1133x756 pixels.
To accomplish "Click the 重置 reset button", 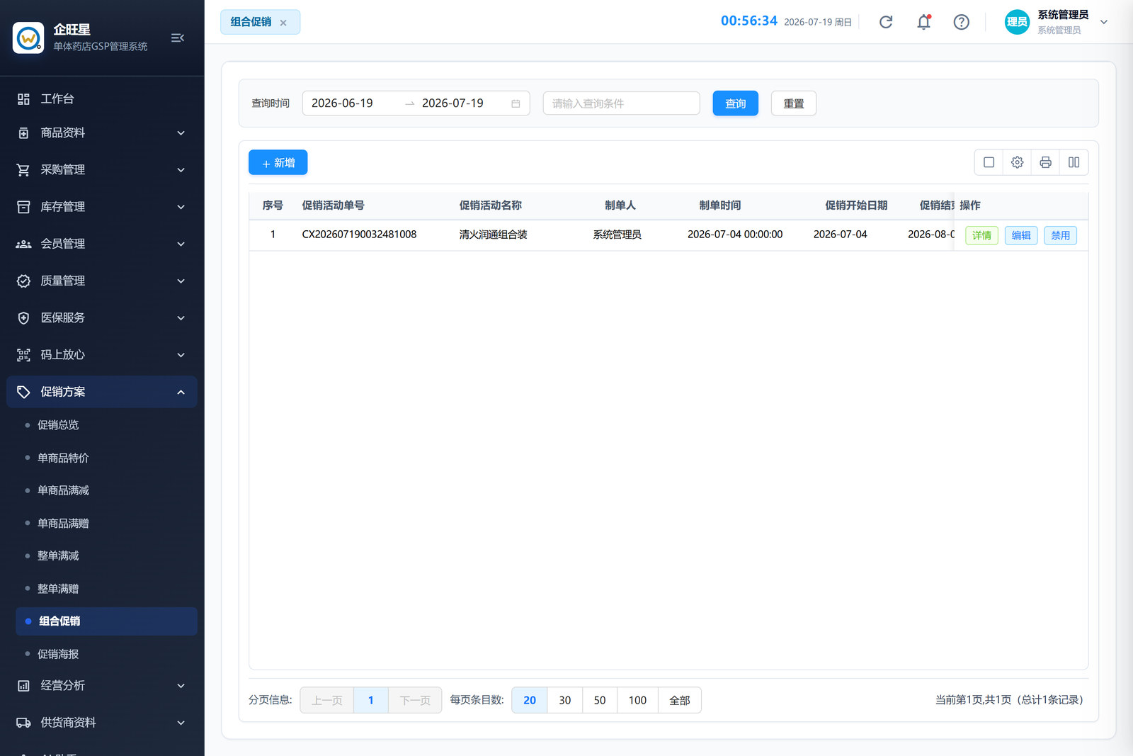I will pyautogui.click(x=793, y=103).
